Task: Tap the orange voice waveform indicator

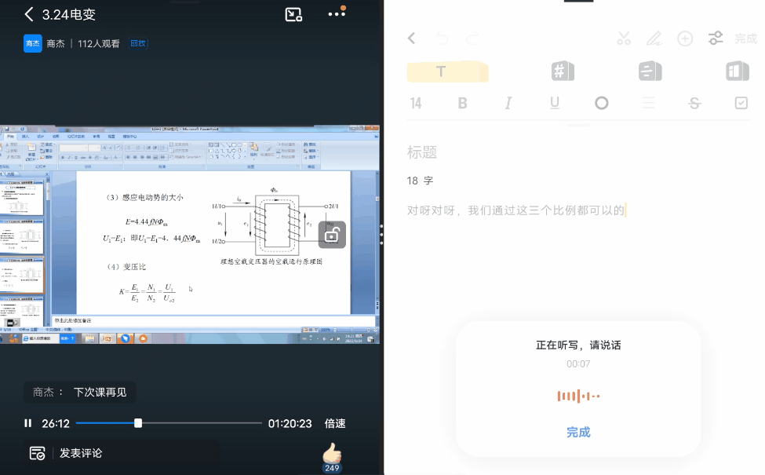Action: pos(578,396)
